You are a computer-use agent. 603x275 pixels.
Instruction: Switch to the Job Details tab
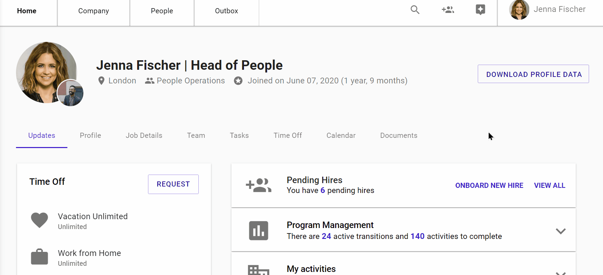click(144, 135)
